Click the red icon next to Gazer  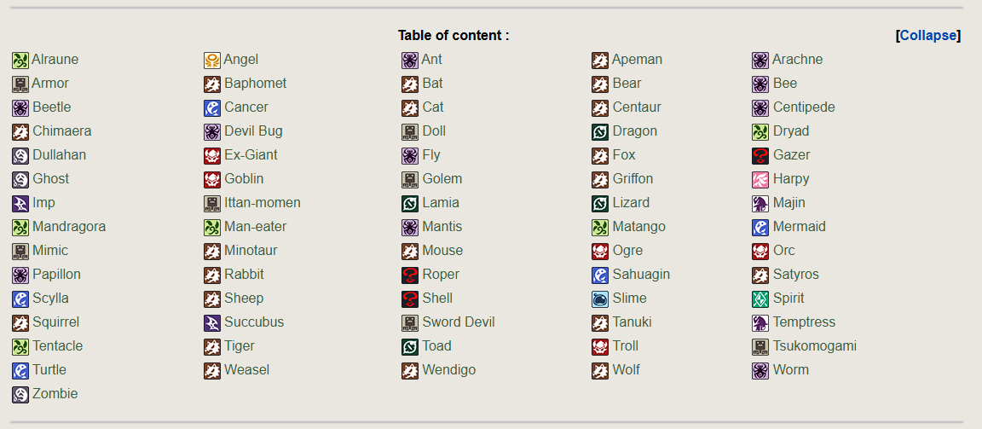click(760, 155)
